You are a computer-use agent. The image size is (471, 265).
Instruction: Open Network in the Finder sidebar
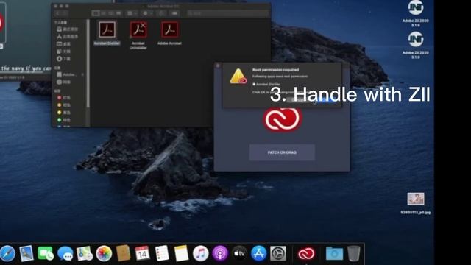64,82
